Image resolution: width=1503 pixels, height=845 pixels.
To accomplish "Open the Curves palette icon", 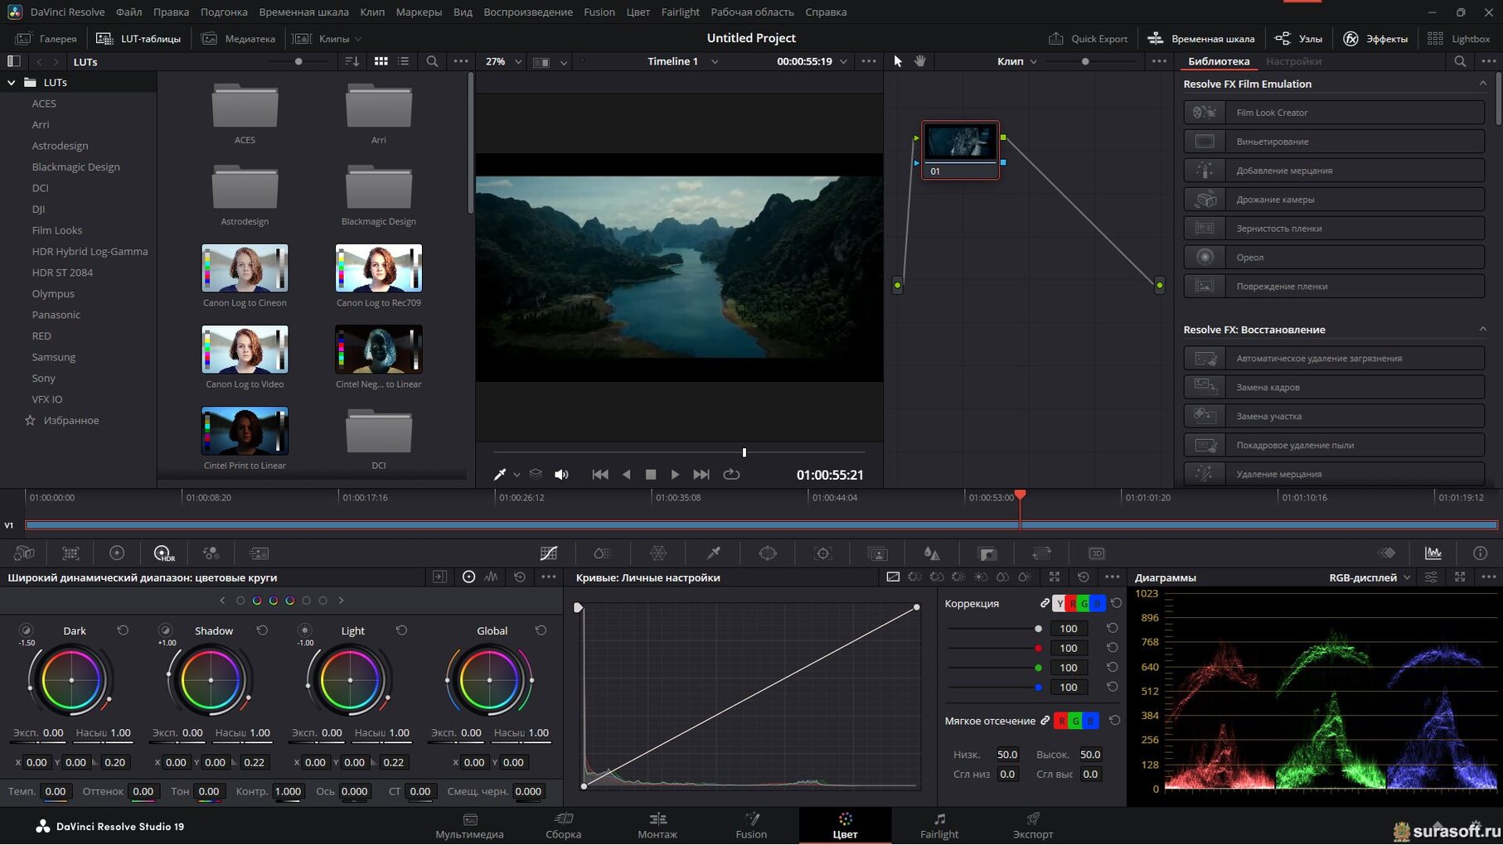I will 549,553.
